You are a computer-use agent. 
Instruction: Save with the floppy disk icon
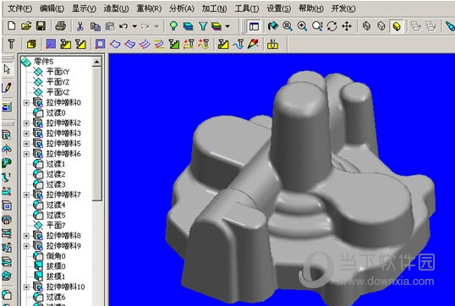tap(41, 26)
